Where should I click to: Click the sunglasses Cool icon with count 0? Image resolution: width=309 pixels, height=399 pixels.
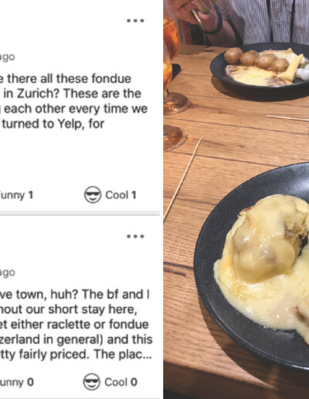92,382
